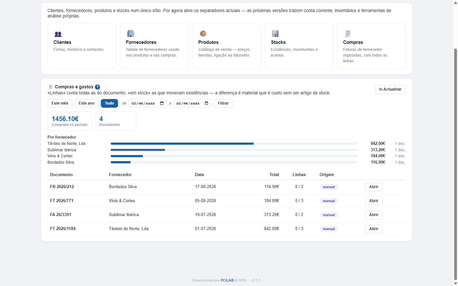The image size is (458, 286).
Task: Click the Fornecedores building icon
Action: [x=130, y=33]
